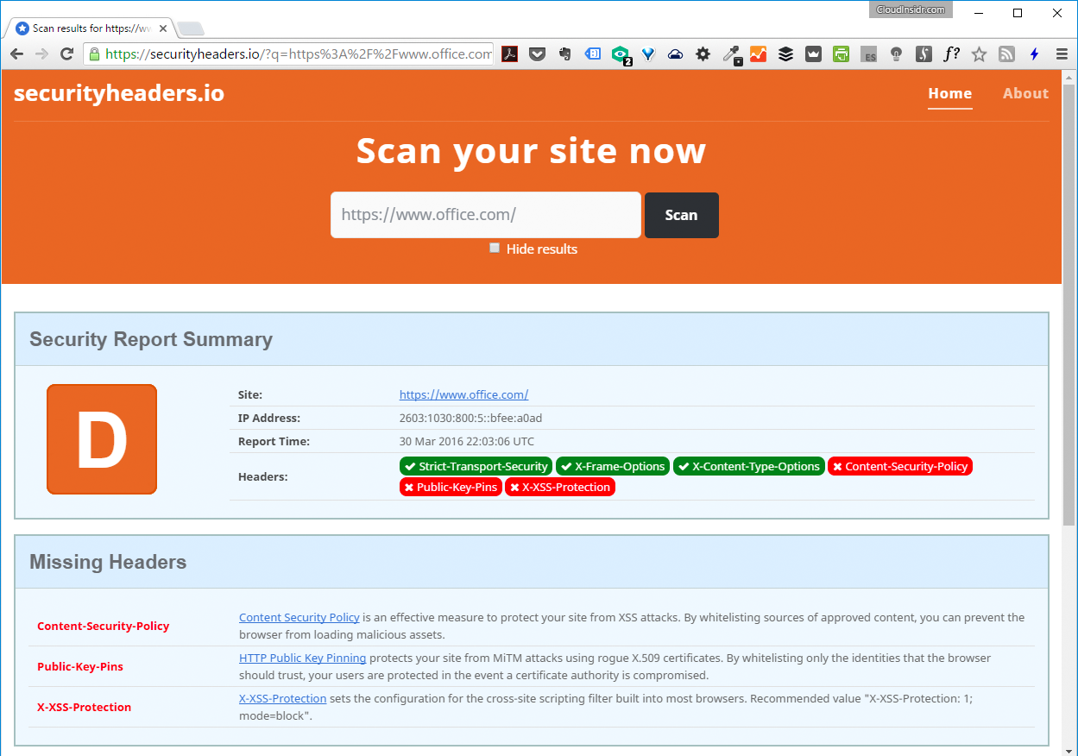Open the Chrome hamburger menu

(1062, 54)
